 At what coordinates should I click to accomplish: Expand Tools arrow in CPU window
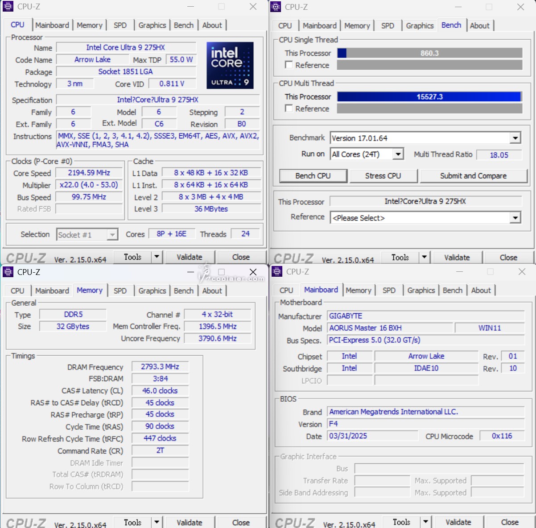(157, 257)
